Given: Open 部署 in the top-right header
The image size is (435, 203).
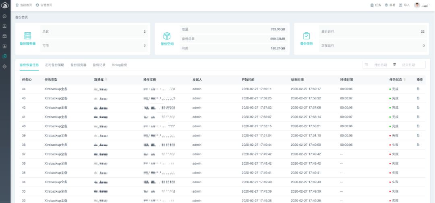Looking at the screenshot, I should tap(390, 5).
